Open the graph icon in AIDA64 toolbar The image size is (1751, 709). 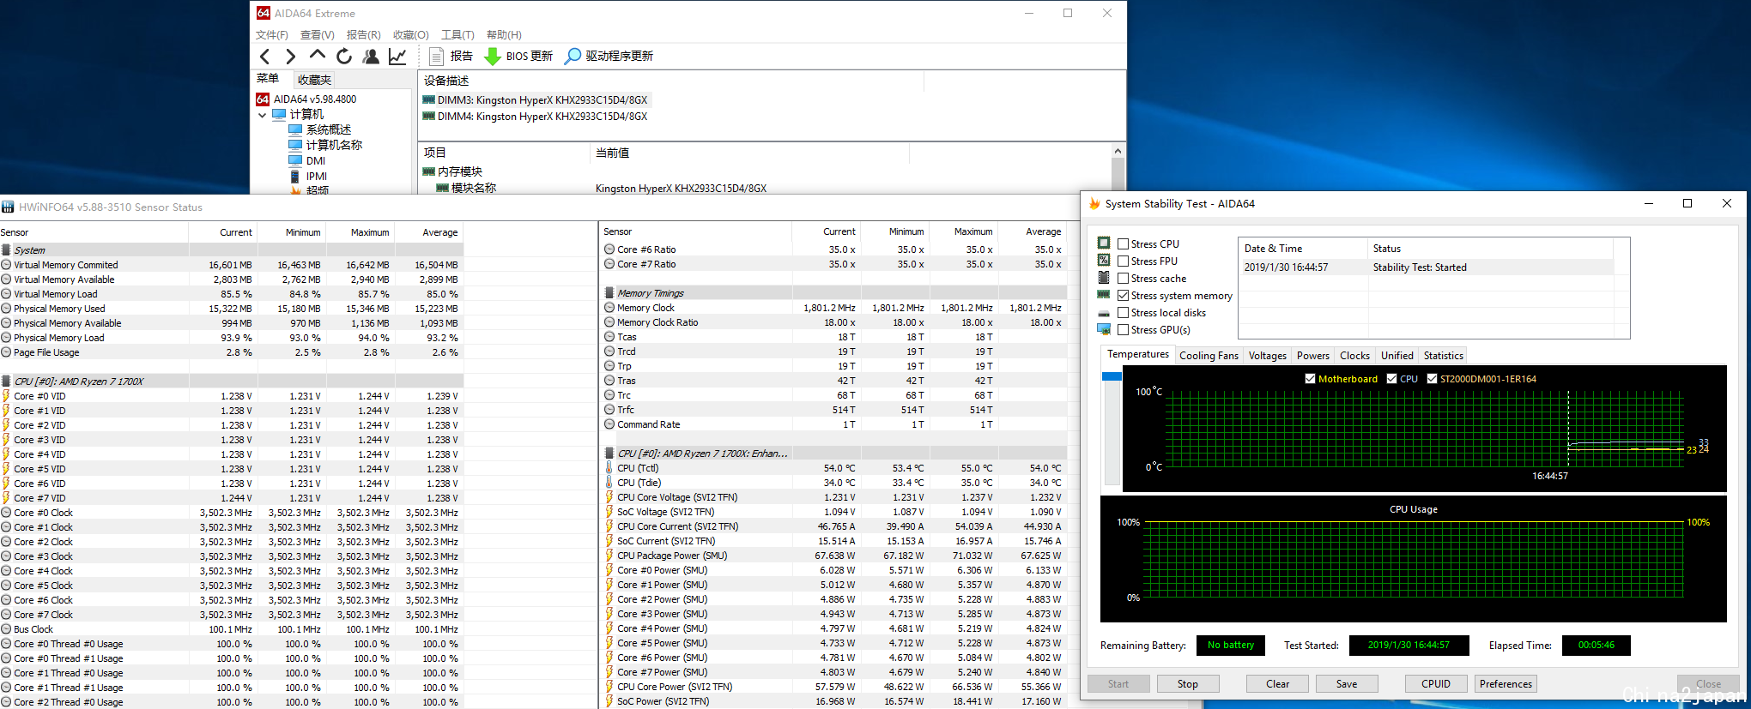[x=397, y=57]
